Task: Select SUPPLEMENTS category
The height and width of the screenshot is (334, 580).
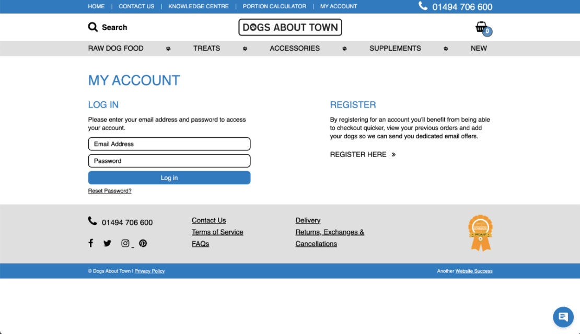Action: point(395,49)
